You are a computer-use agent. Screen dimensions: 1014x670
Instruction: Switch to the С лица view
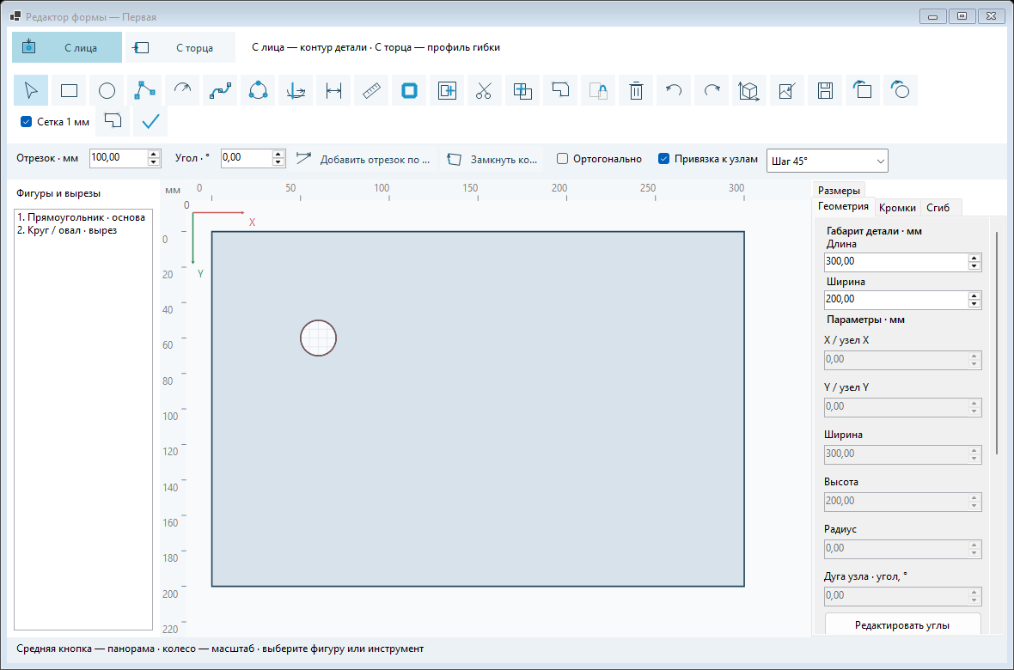(x=67, y=47)
